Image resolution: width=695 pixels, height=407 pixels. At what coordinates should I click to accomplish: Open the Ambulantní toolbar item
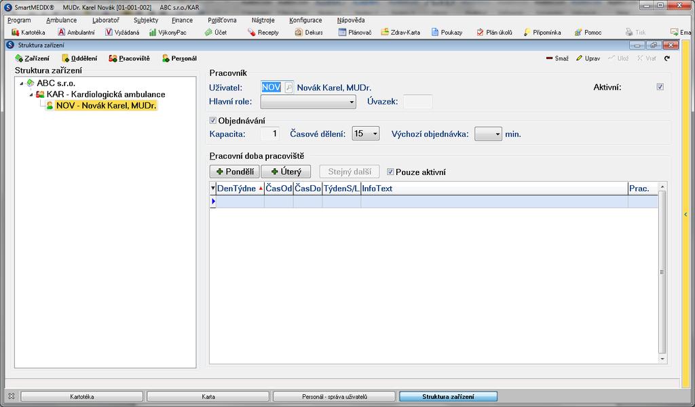tap(76, 33)
